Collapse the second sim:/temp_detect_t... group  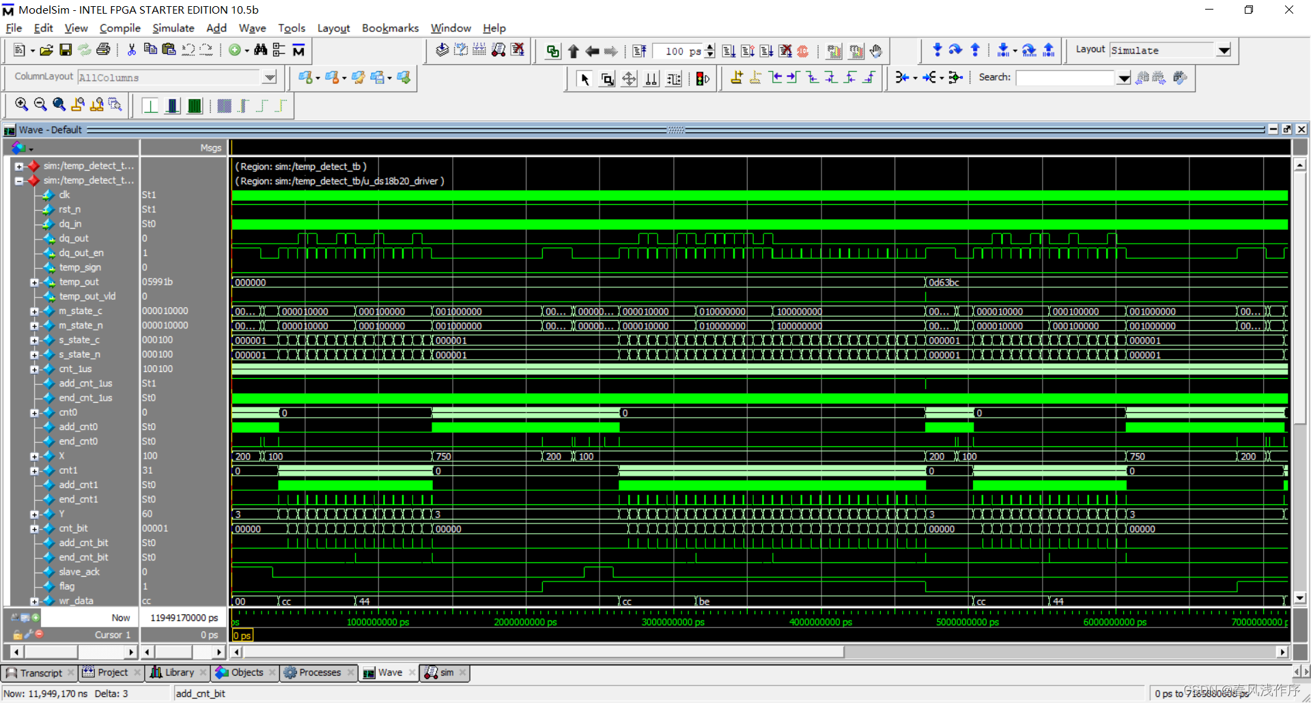pyautogui.click(x=19, y=181)
